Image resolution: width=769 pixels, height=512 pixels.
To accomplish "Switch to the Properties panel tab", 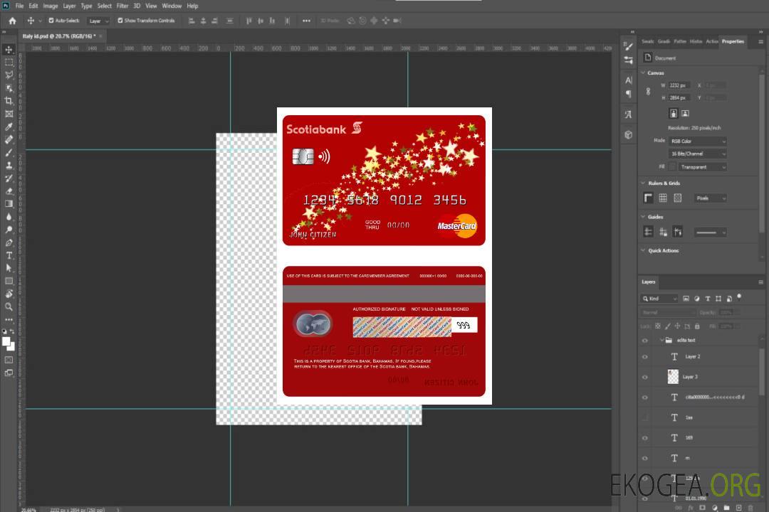I will point(733,41).
